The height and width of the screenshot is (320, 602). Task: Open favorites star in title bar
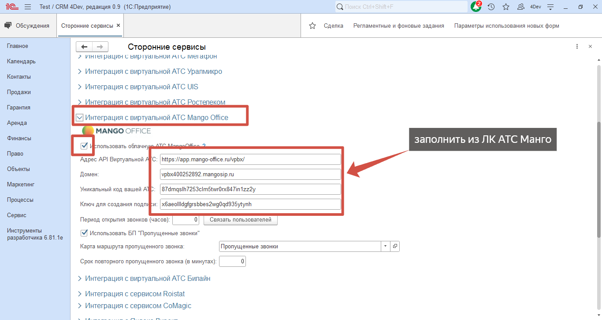(x=506, y=7)
